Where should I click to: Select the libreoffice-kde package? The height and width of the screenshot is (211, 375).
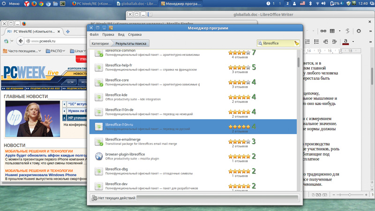(193, 97)
